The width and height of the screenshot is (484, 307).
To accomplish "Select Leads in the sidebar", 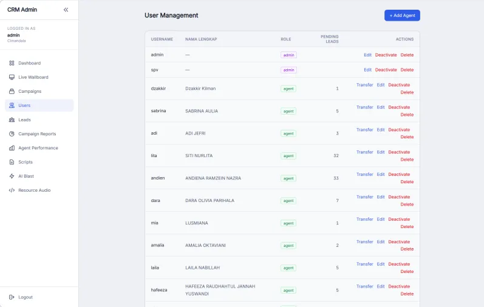I will [39, 120].
